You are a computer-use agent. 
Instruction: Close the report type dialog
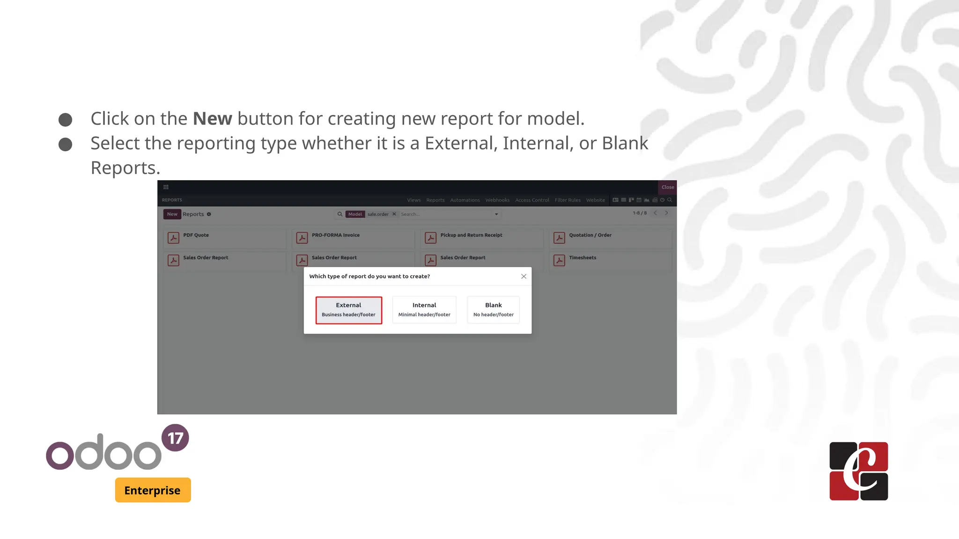[x=524, y=277]
